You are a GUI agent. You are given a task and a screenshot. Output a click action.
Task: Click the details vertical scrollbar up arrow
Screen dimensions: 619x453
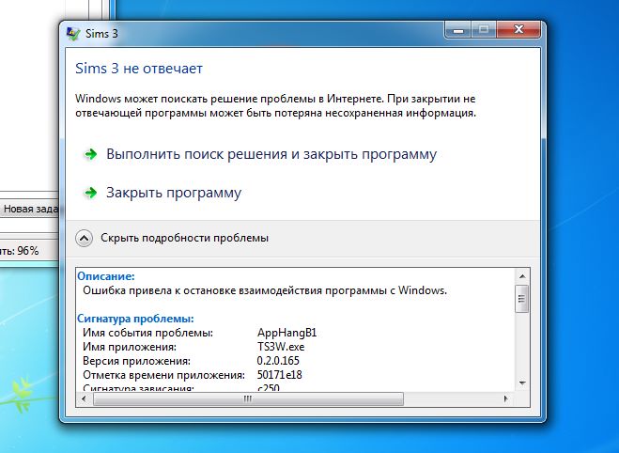[x=522, y=276]
